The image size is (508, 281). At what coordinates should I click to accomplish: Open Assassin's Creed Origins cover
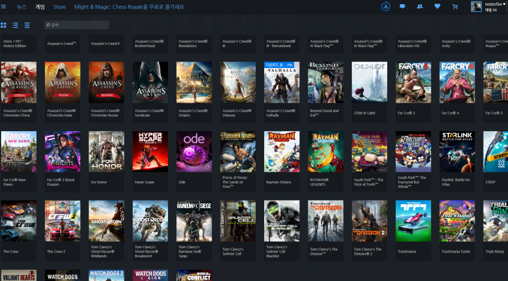[x=194, y=82]
